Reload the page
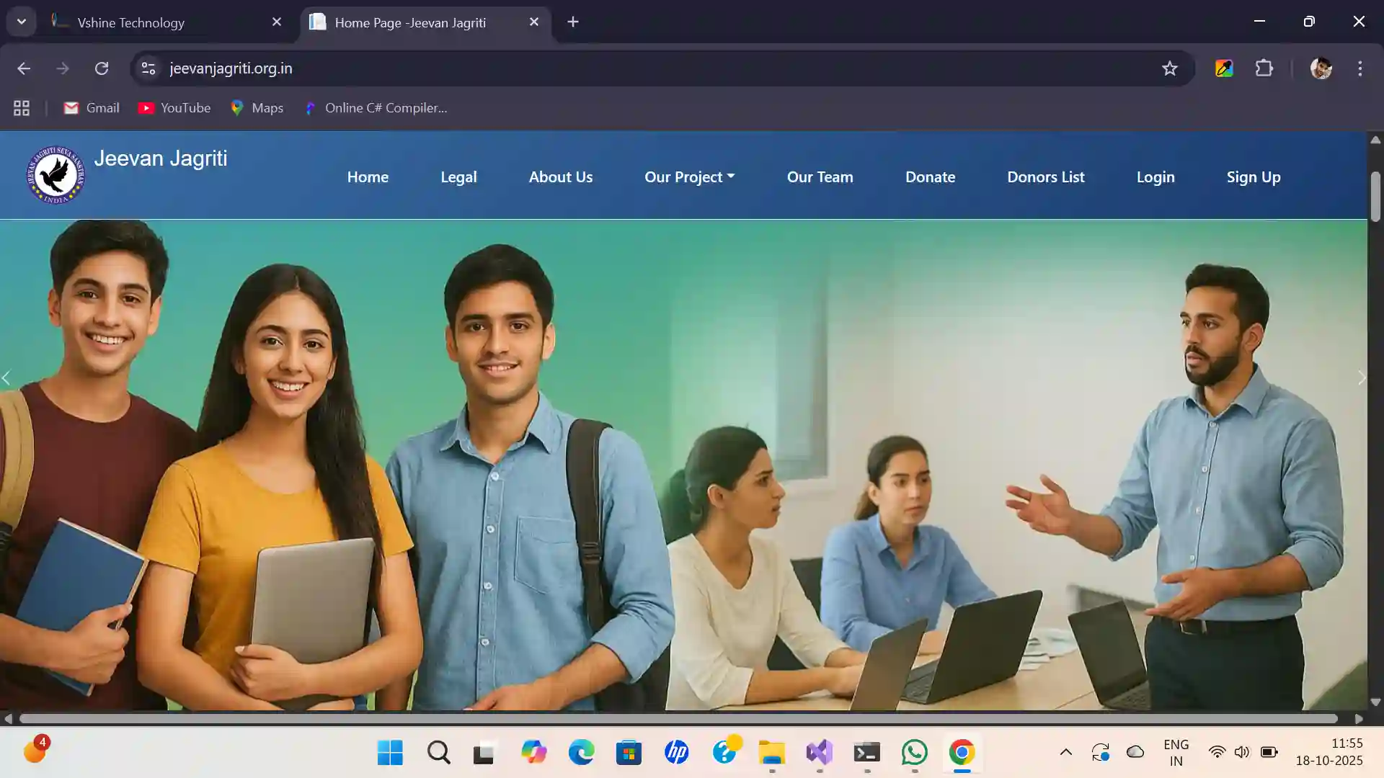1384x778 pixels. [102, 68]
